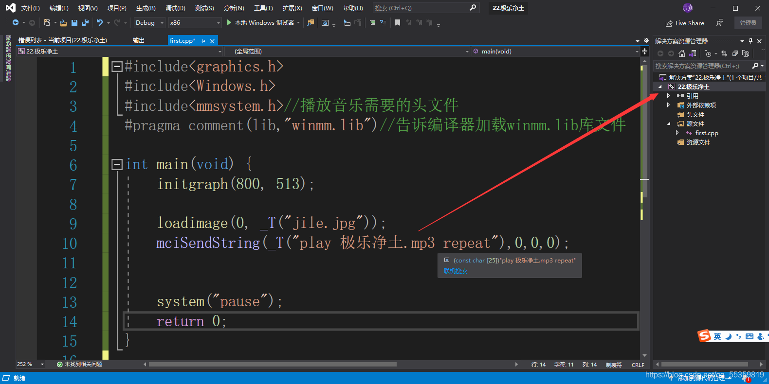This screenshot has width=769, height=384.
Task: Click the save all files icon
Action: tap(85, 23)
